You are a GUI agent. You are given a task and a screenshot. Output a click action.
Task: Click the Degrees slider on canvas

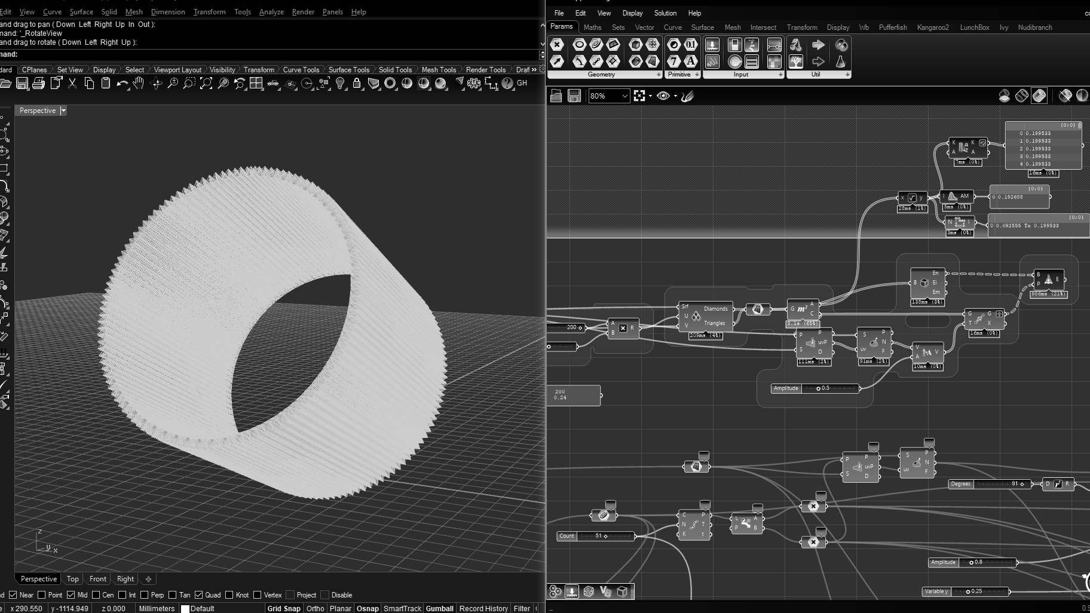tap(990, 484)
